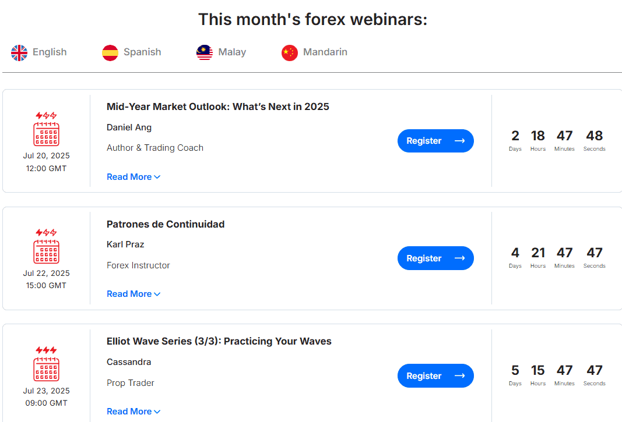Register for Elliot Wave Series webinar

[x=435, y=375]
